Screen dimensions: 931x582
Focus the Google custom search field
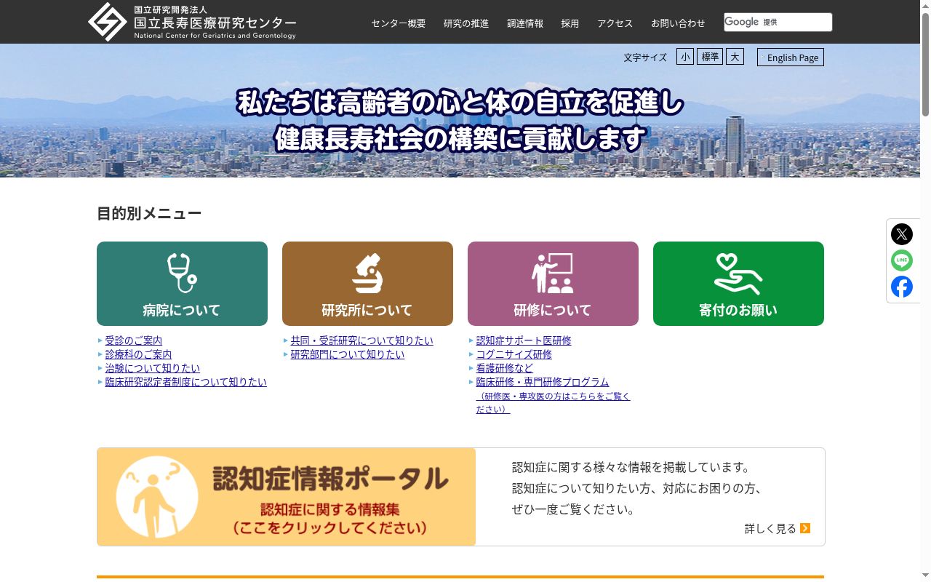pos(778,22)
